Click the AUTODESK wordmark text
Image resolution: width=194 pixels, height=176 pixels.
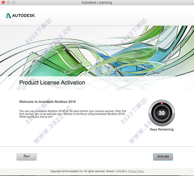tap(24, 15)
